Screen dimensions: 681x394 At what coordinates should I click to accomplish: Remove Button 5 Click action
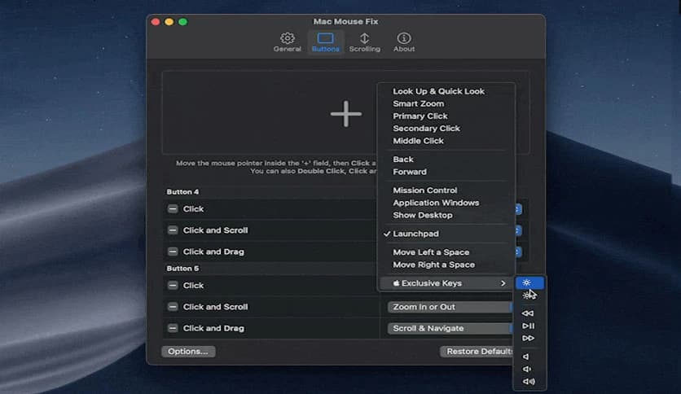coord(173,285)
